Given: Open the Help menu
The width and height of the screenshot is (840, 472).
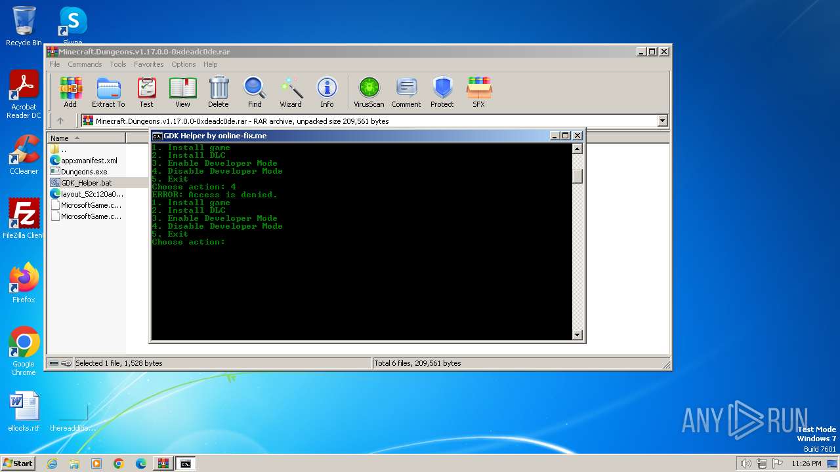Looking at the screenshot, I should click(x=210, y=64).
